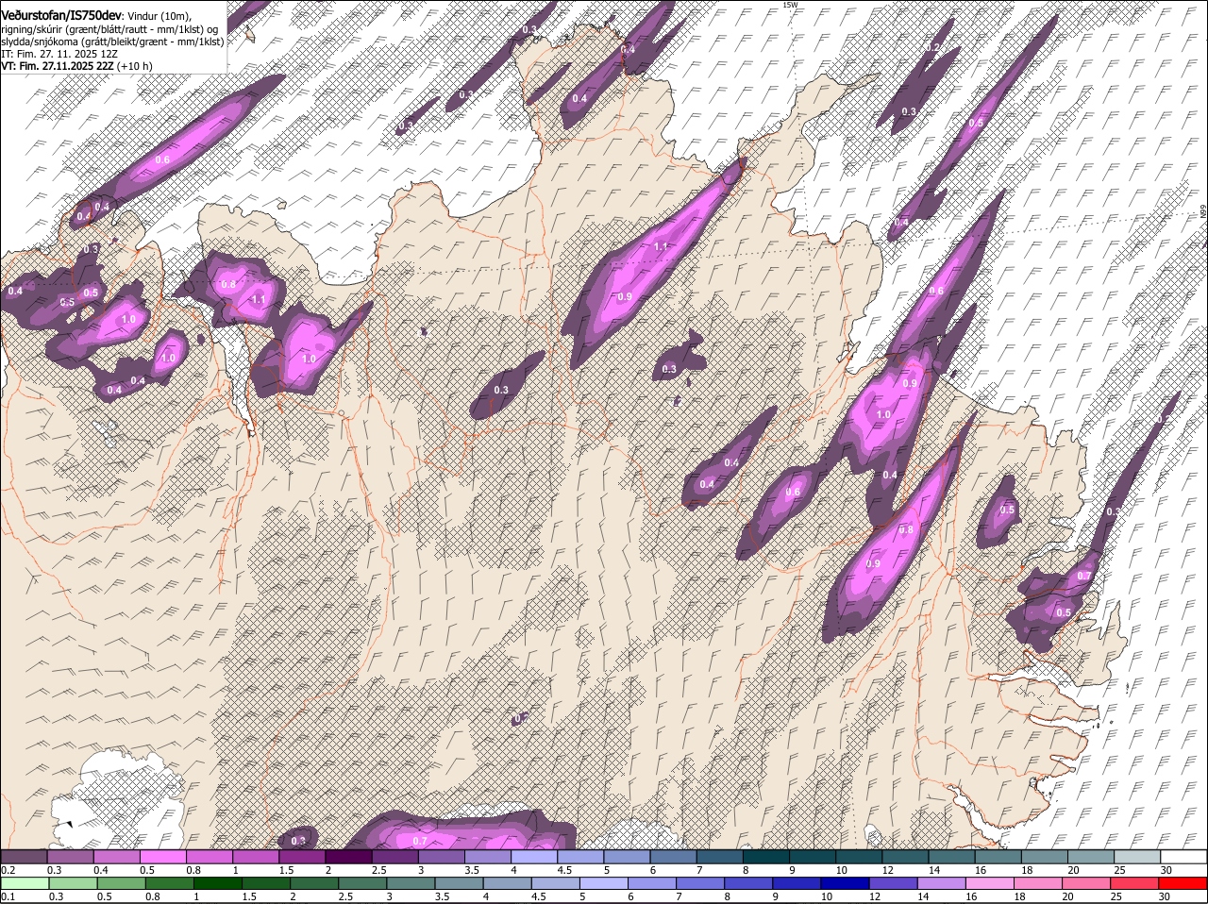Click the 1.1 value in the central diagonal snow band
Screen dimensions: 1208x904
coord(661,246)
